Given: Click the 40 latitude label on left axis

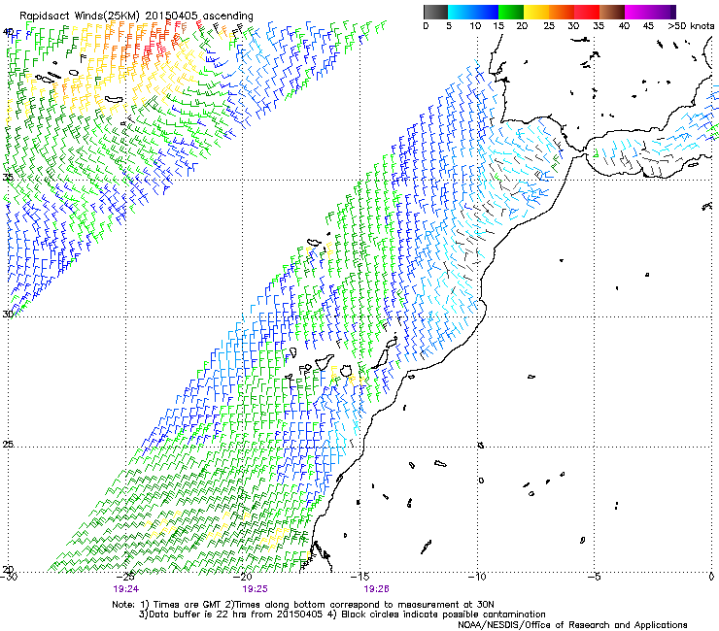Looking at the screenshot, I should click(x=8, y=32).
